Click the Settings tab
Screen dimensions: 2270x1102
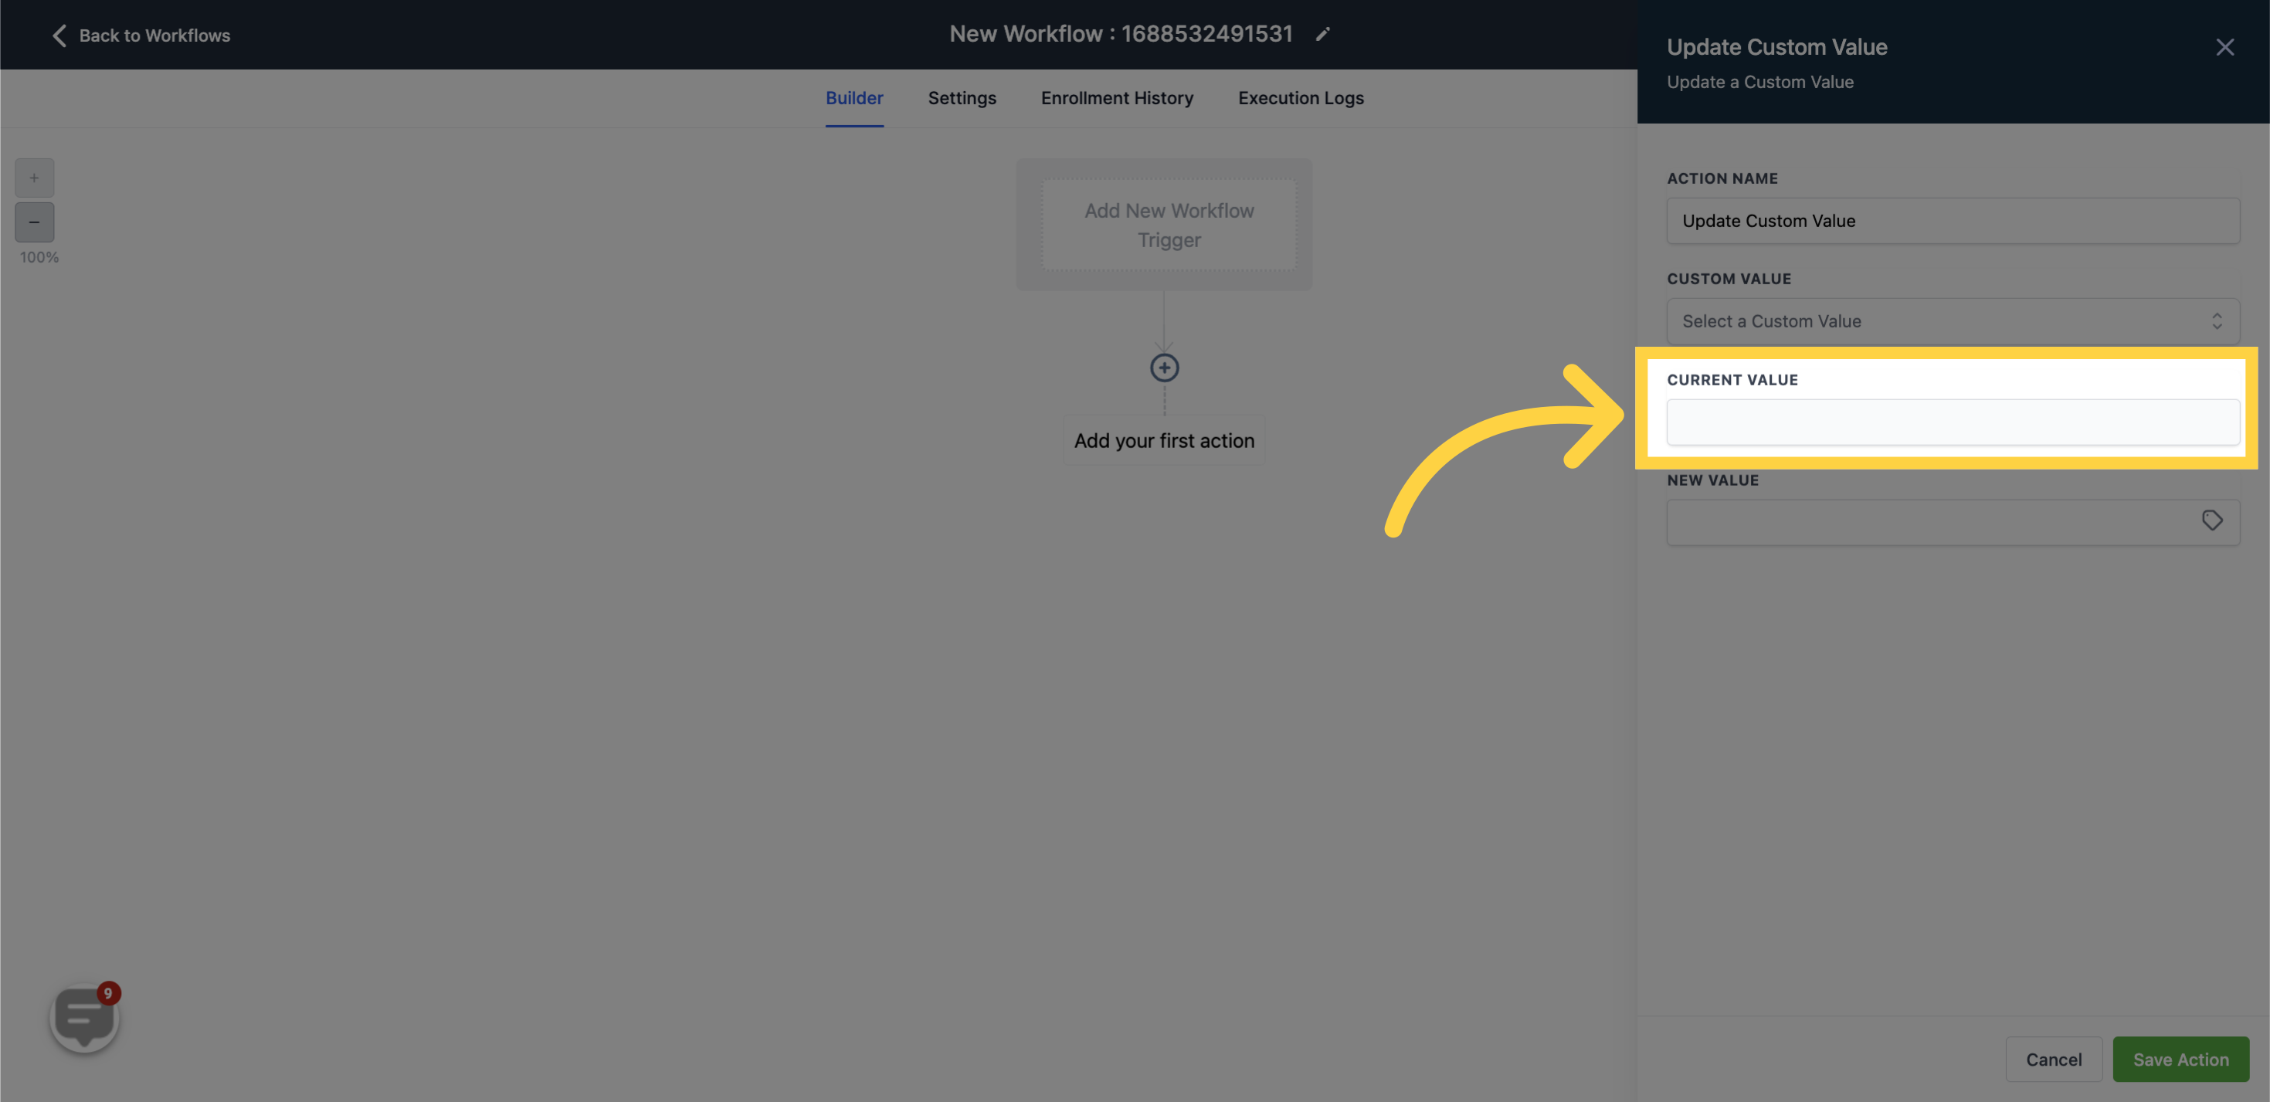[962, 97]
